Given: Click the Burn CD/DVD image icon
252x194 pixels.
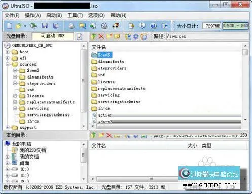Looking at the screenshot, I should click(x=116, y=26).
